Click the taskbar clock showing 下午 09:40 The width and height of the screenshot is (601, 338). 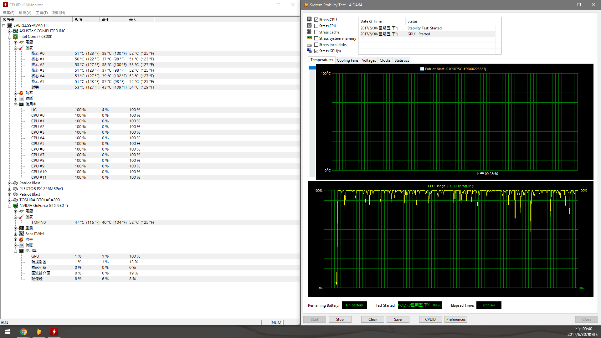point(583,332)
